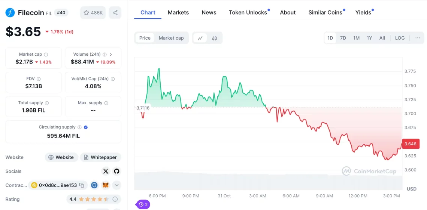Viewport: 427px width, 210px height.
Task: Click the MetaMask fox icon
Action: point(106,185)
